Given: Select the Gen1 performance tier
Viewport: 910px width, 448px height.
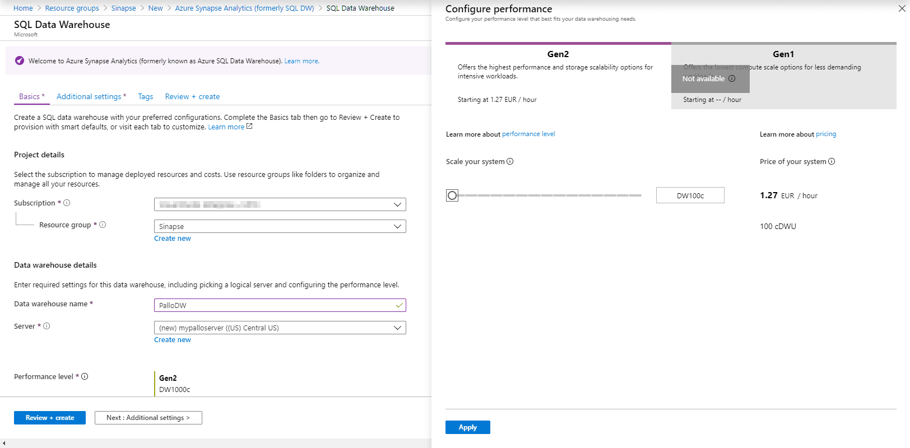Looking at the screenshot, I should (784, 76).
